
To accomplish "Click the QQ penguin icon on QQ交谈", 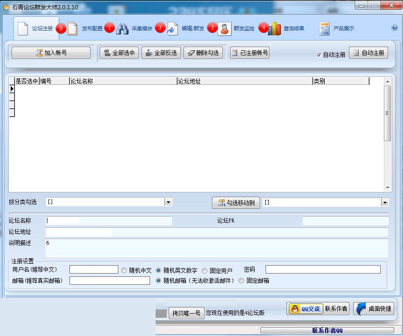I will coord(295,309).
